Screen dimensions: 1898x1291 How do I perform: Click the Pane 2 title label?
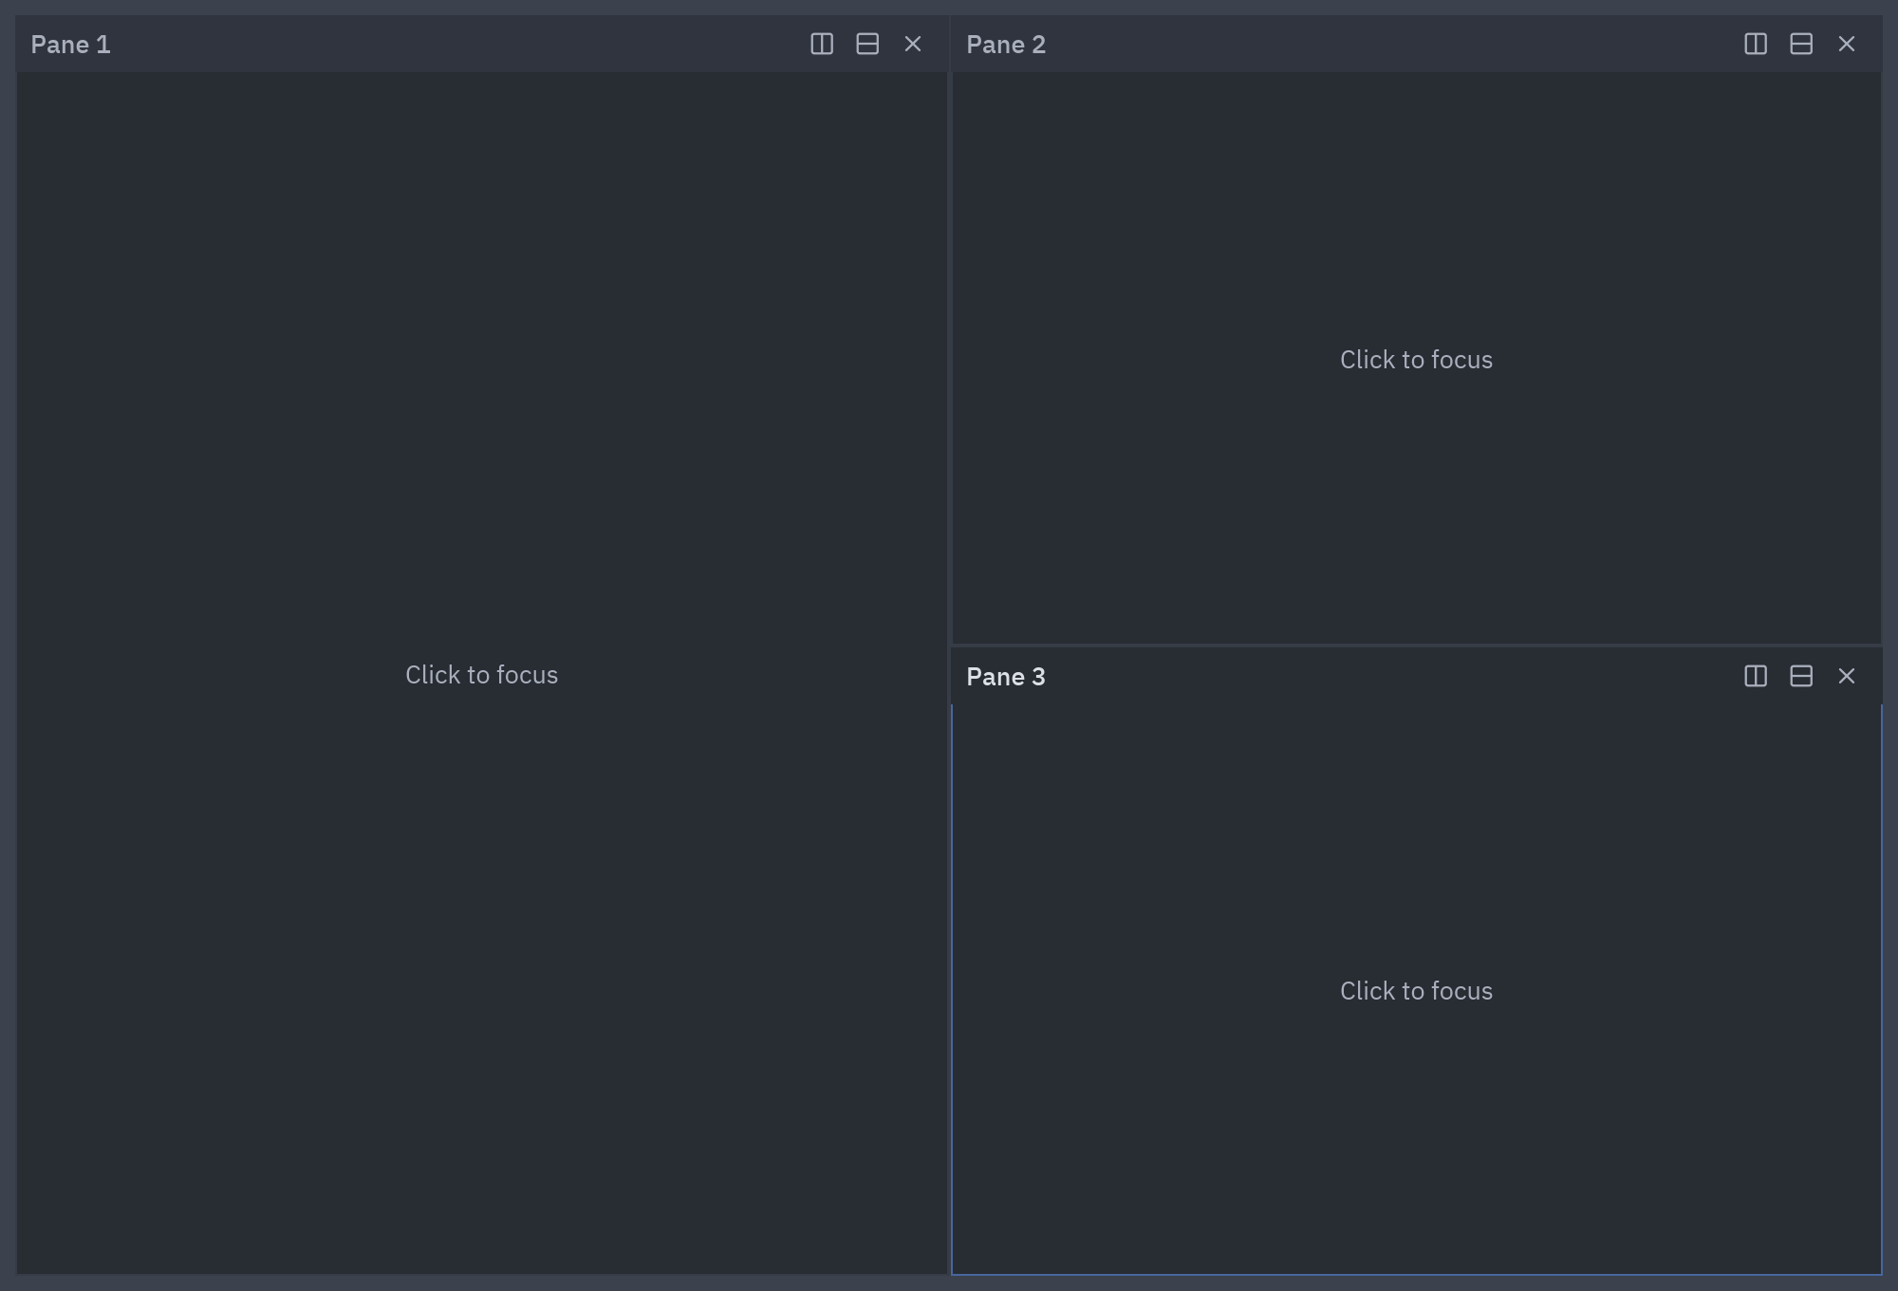coord(1006,45)
